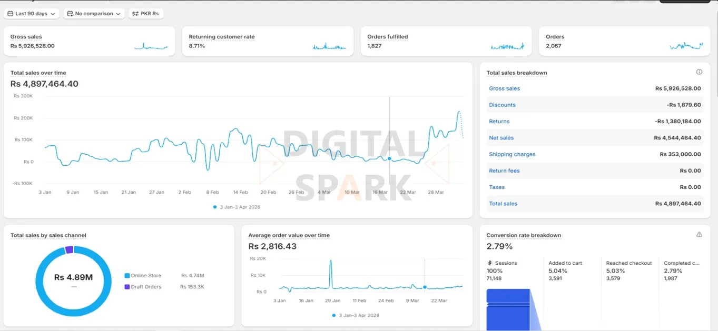The height and width of the screenshot is (331, 718).
Task: Expand the No comparison dropdown
Action: pyautogui.click(x=94, y=14)
